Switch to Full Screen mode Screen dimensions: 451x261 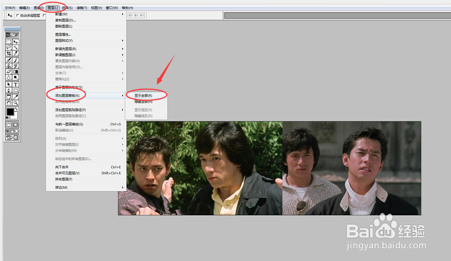coord(16,131)
